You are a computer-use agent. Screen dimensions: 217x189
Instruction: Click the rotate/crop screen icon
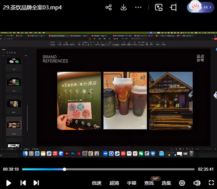click(x=173, y=8)
